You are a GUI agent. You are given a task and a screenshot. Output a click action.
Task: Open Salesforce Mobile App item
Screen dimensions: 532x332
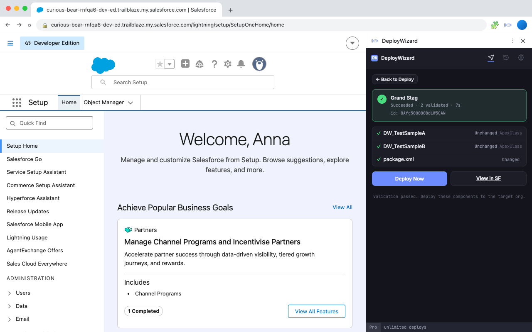35,225
